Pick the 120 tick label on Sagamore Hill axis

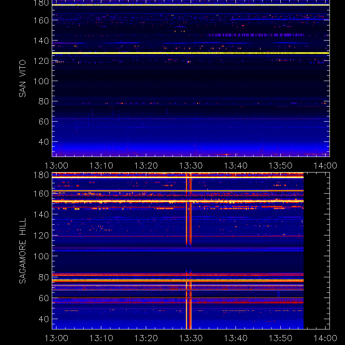41,235
